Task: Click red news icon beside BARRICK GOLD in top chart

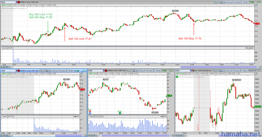Action: pyautogui.click(x=19, y=2)
